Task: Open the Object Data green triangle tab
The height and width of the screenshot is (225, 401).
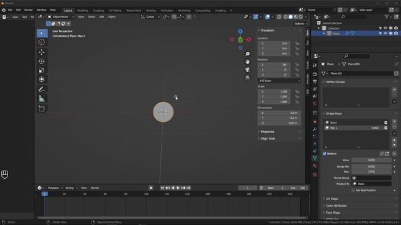Action: [x=315, y=158]
